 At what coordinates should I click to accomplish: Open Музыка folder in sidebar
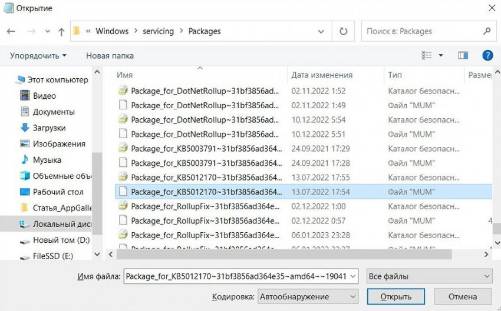pos(47,159)
